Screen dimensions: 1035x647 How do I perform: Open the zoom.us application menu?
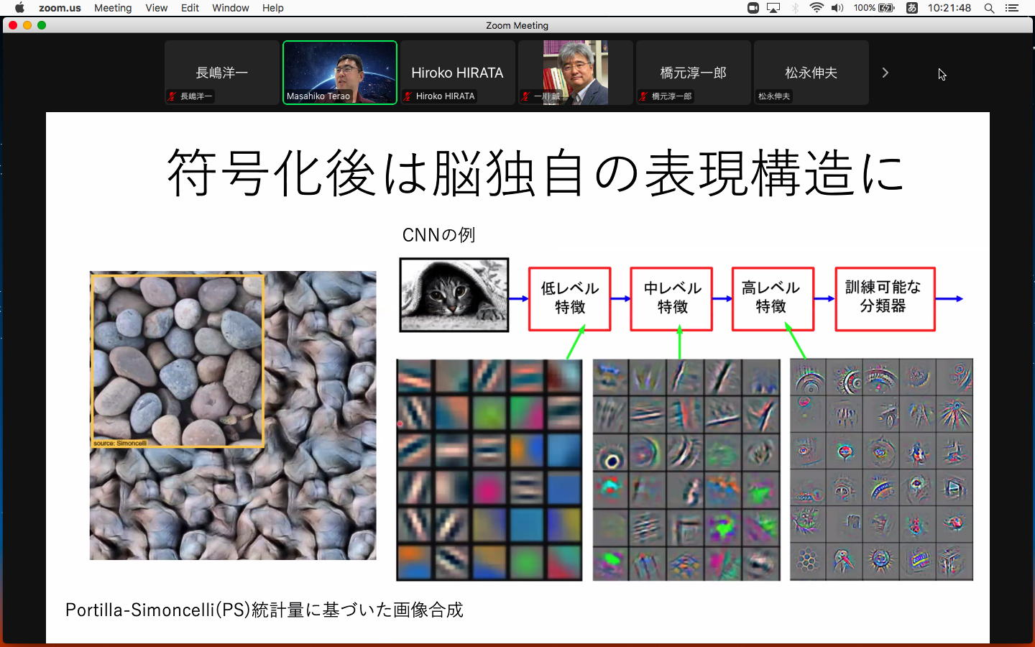click(60, 8)
